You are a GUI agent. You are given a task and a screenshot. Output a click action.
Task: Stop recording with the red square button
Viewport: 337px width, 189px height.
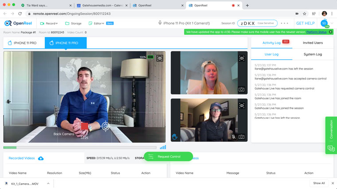[84, 126]
